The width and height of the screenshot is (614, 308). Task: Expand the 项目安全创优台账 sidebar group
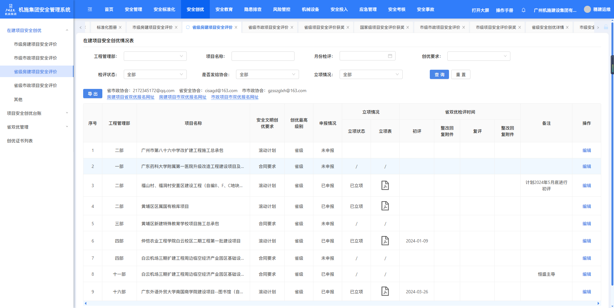[x=37, y=113]
